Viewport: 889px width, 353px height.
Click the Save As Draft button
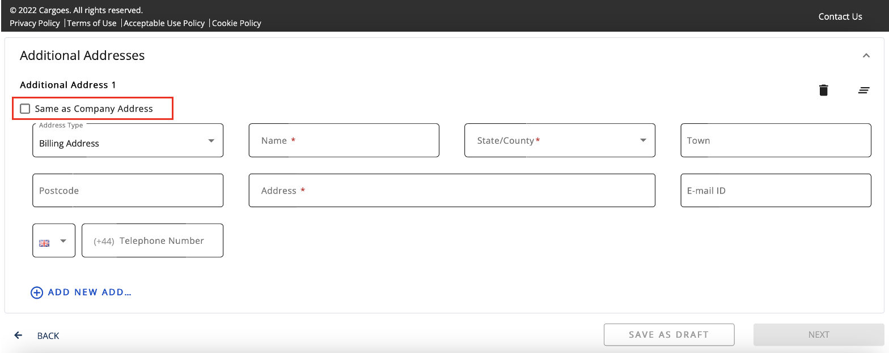tap(668, 334)
